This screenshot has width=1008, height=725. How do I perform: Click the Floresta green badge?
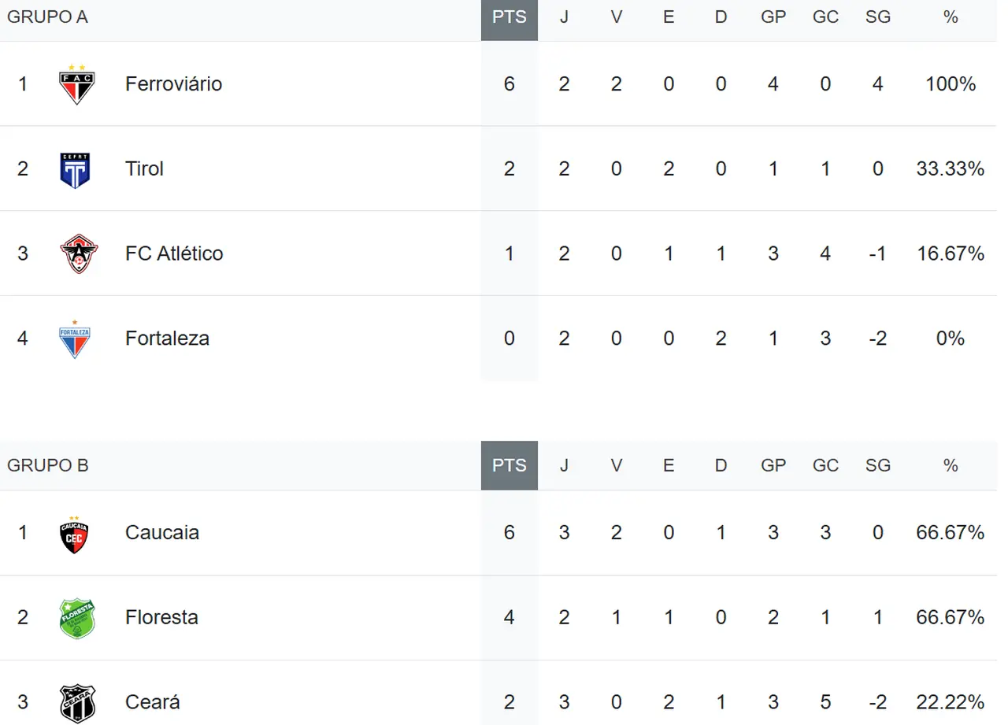pyautogui.click(x=77, y=618)
